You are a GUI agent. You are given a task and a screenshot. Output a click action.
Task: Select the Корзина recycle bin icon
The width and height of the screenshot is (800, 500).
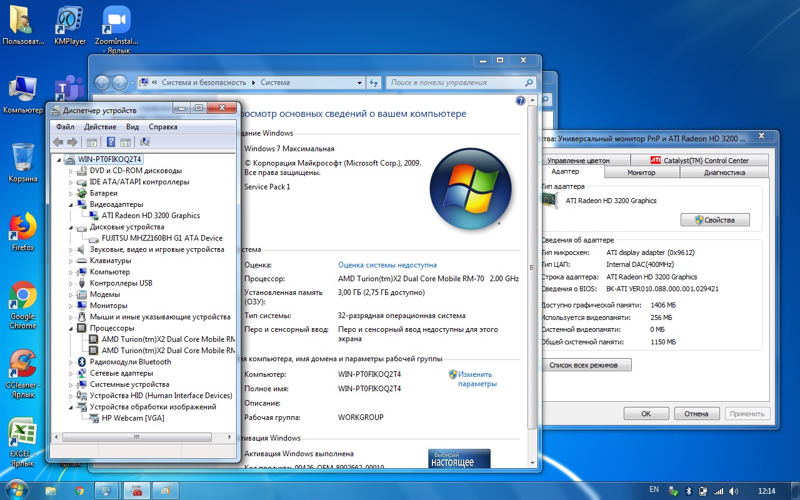(x=23, y=163)
